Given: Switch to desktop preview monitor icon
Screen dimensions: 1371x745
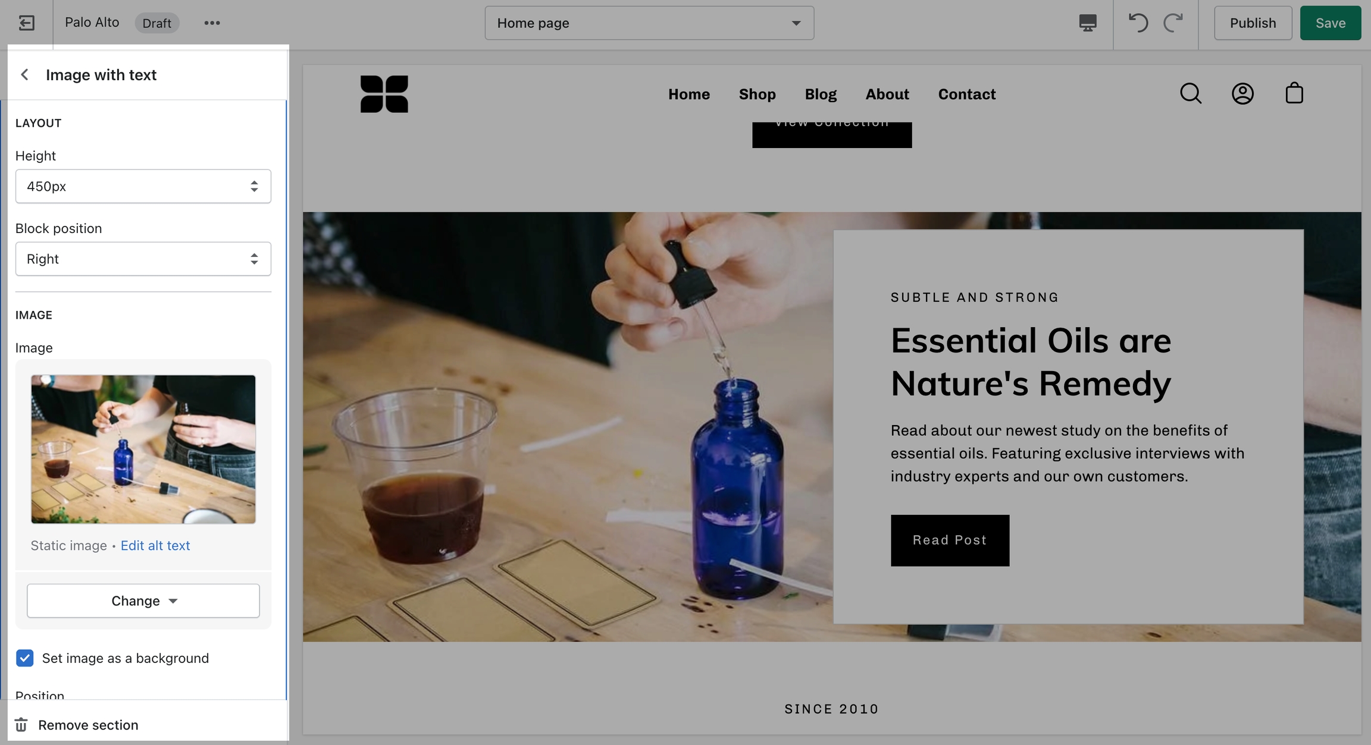Looking at the screenshot, I should (x=1088, y=23).
